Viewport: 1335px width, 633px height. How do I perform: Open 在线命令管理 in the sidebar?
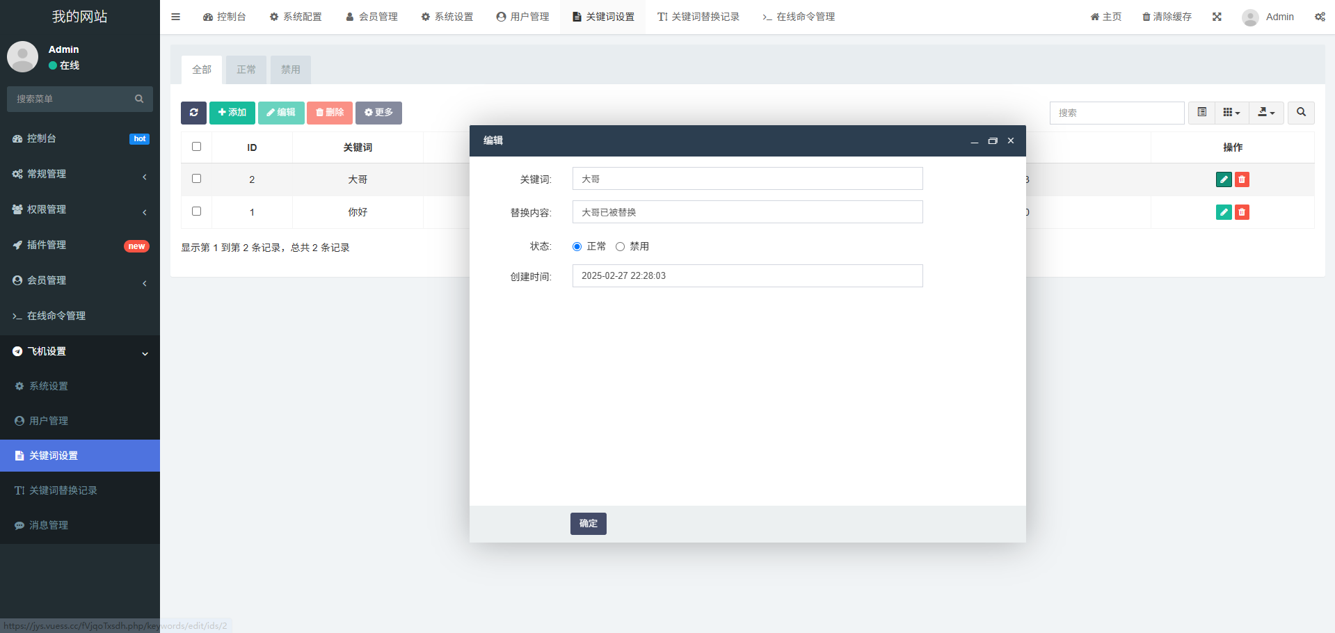point(80,316)
